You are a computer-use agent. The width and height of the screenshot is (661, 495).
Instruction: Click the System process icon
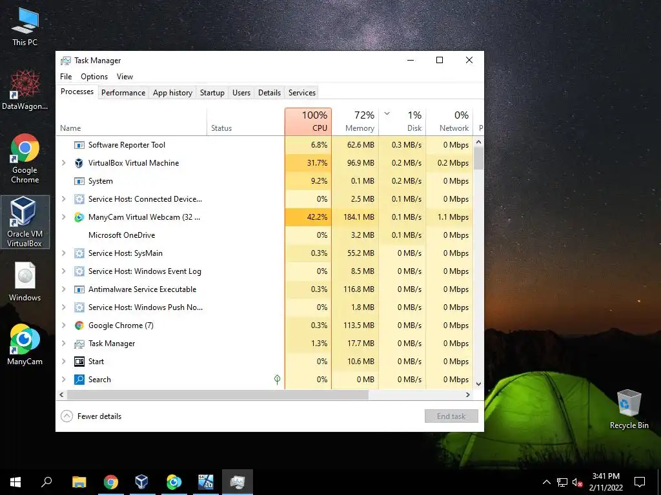tap(79, 181)
